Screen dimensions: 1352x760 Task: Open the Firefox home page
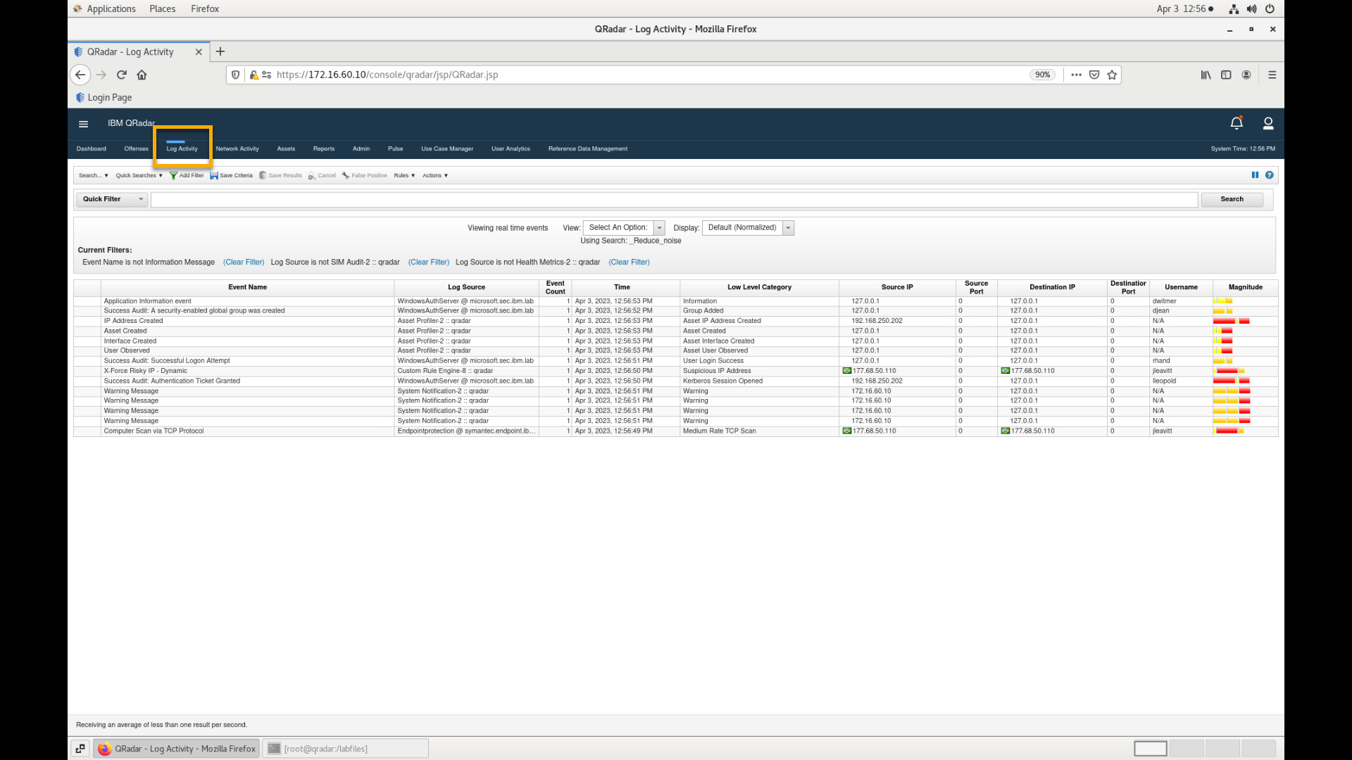[x=142, y=75]
